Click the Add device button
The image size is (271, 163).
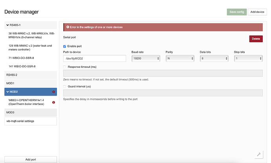click(257, 12)
